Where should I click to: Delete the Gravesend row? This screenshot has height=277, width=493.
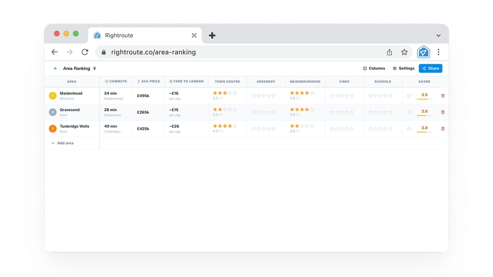442,112
